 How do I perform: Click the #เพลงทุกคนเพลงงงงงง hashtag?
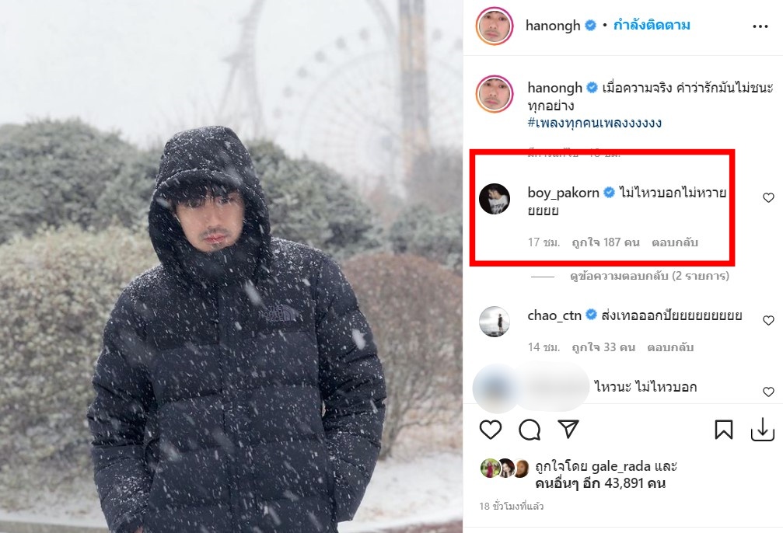tap(594, 124)
